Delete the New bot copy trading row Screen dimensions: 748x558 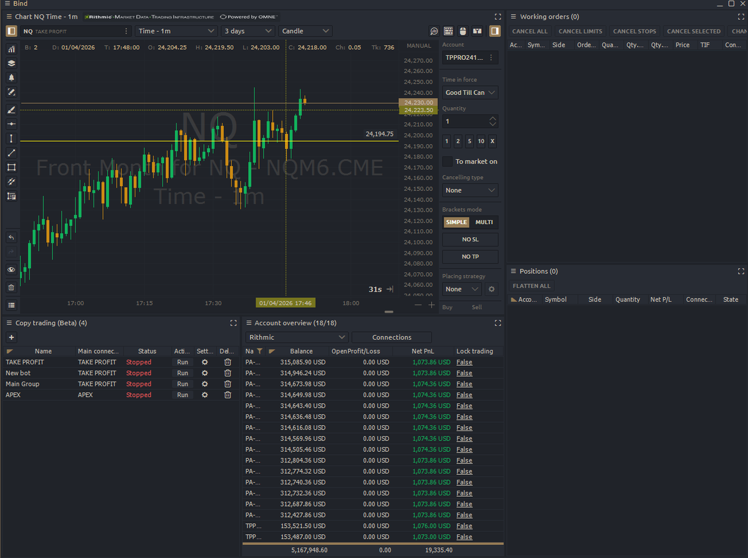[228, 373]
